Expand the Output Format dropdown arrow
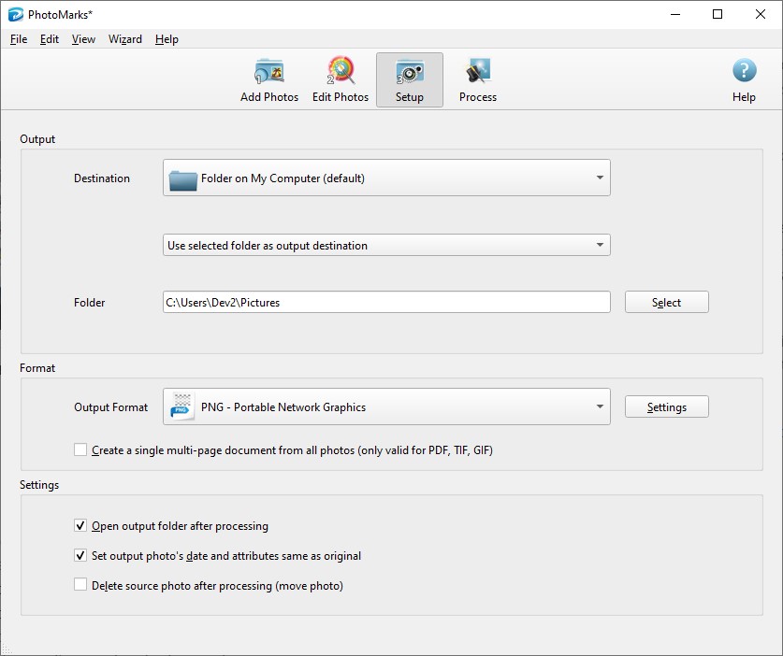783x656 pixels. pyautogui.click(x=599, y=407)
